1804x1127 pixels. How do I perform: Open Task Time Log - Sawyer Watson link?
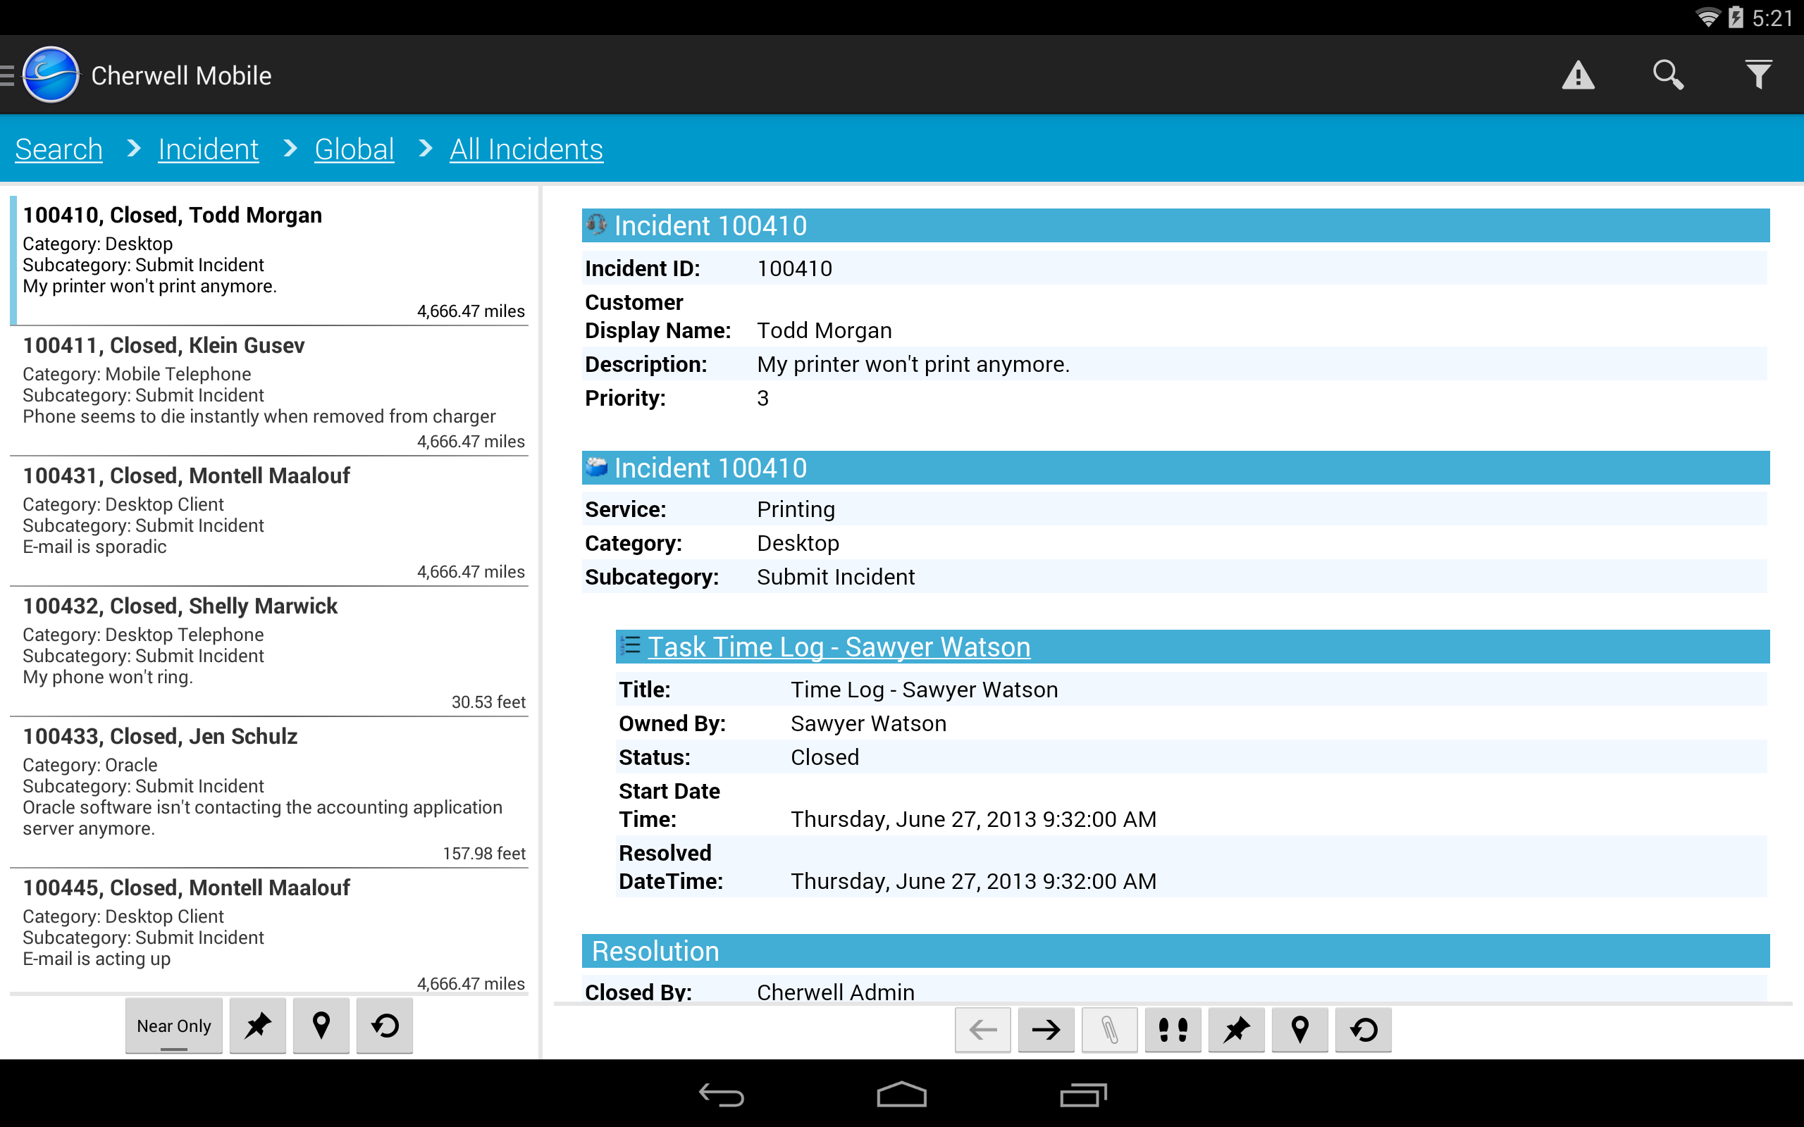pyautogui.click(x=839, y=647)
